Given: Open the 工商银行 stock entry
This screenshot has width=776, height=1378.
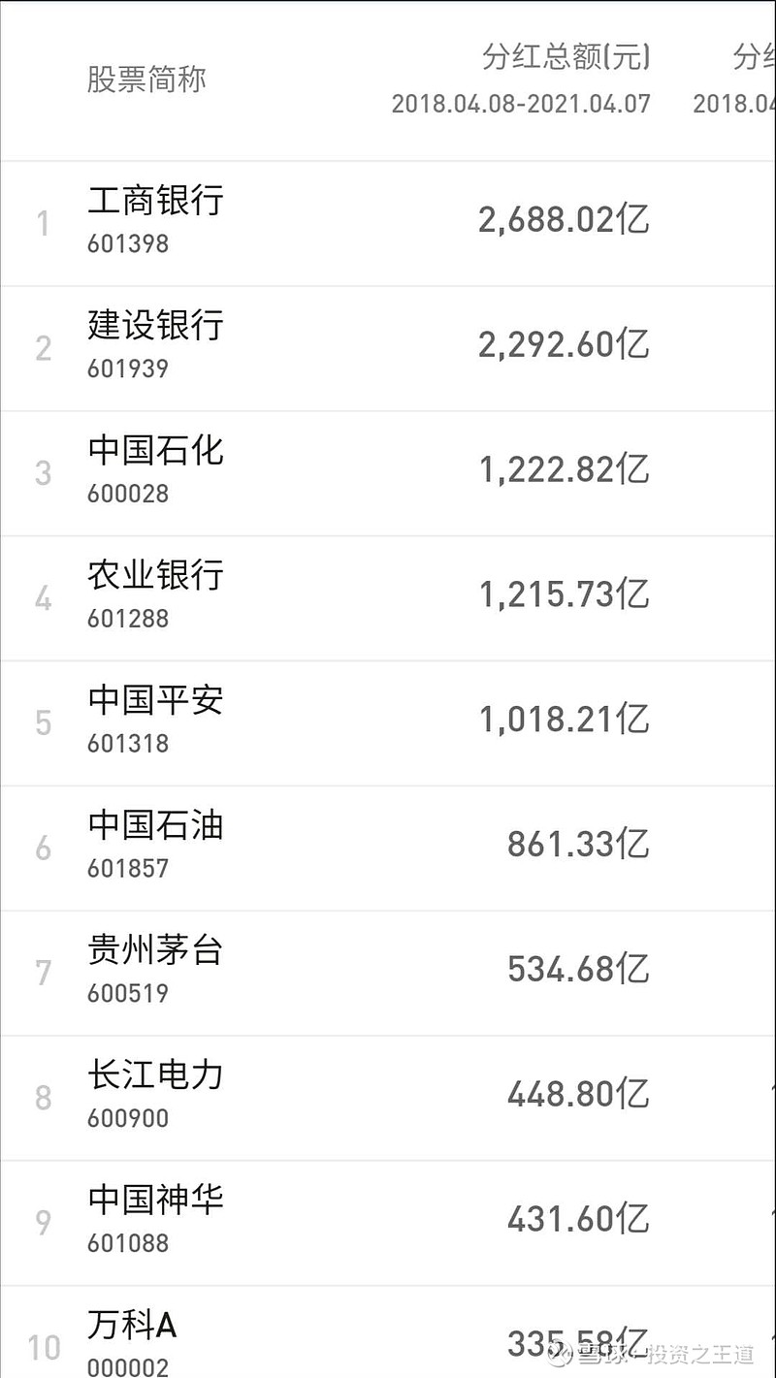Looking at the screenshot, I should pos(155,201).
